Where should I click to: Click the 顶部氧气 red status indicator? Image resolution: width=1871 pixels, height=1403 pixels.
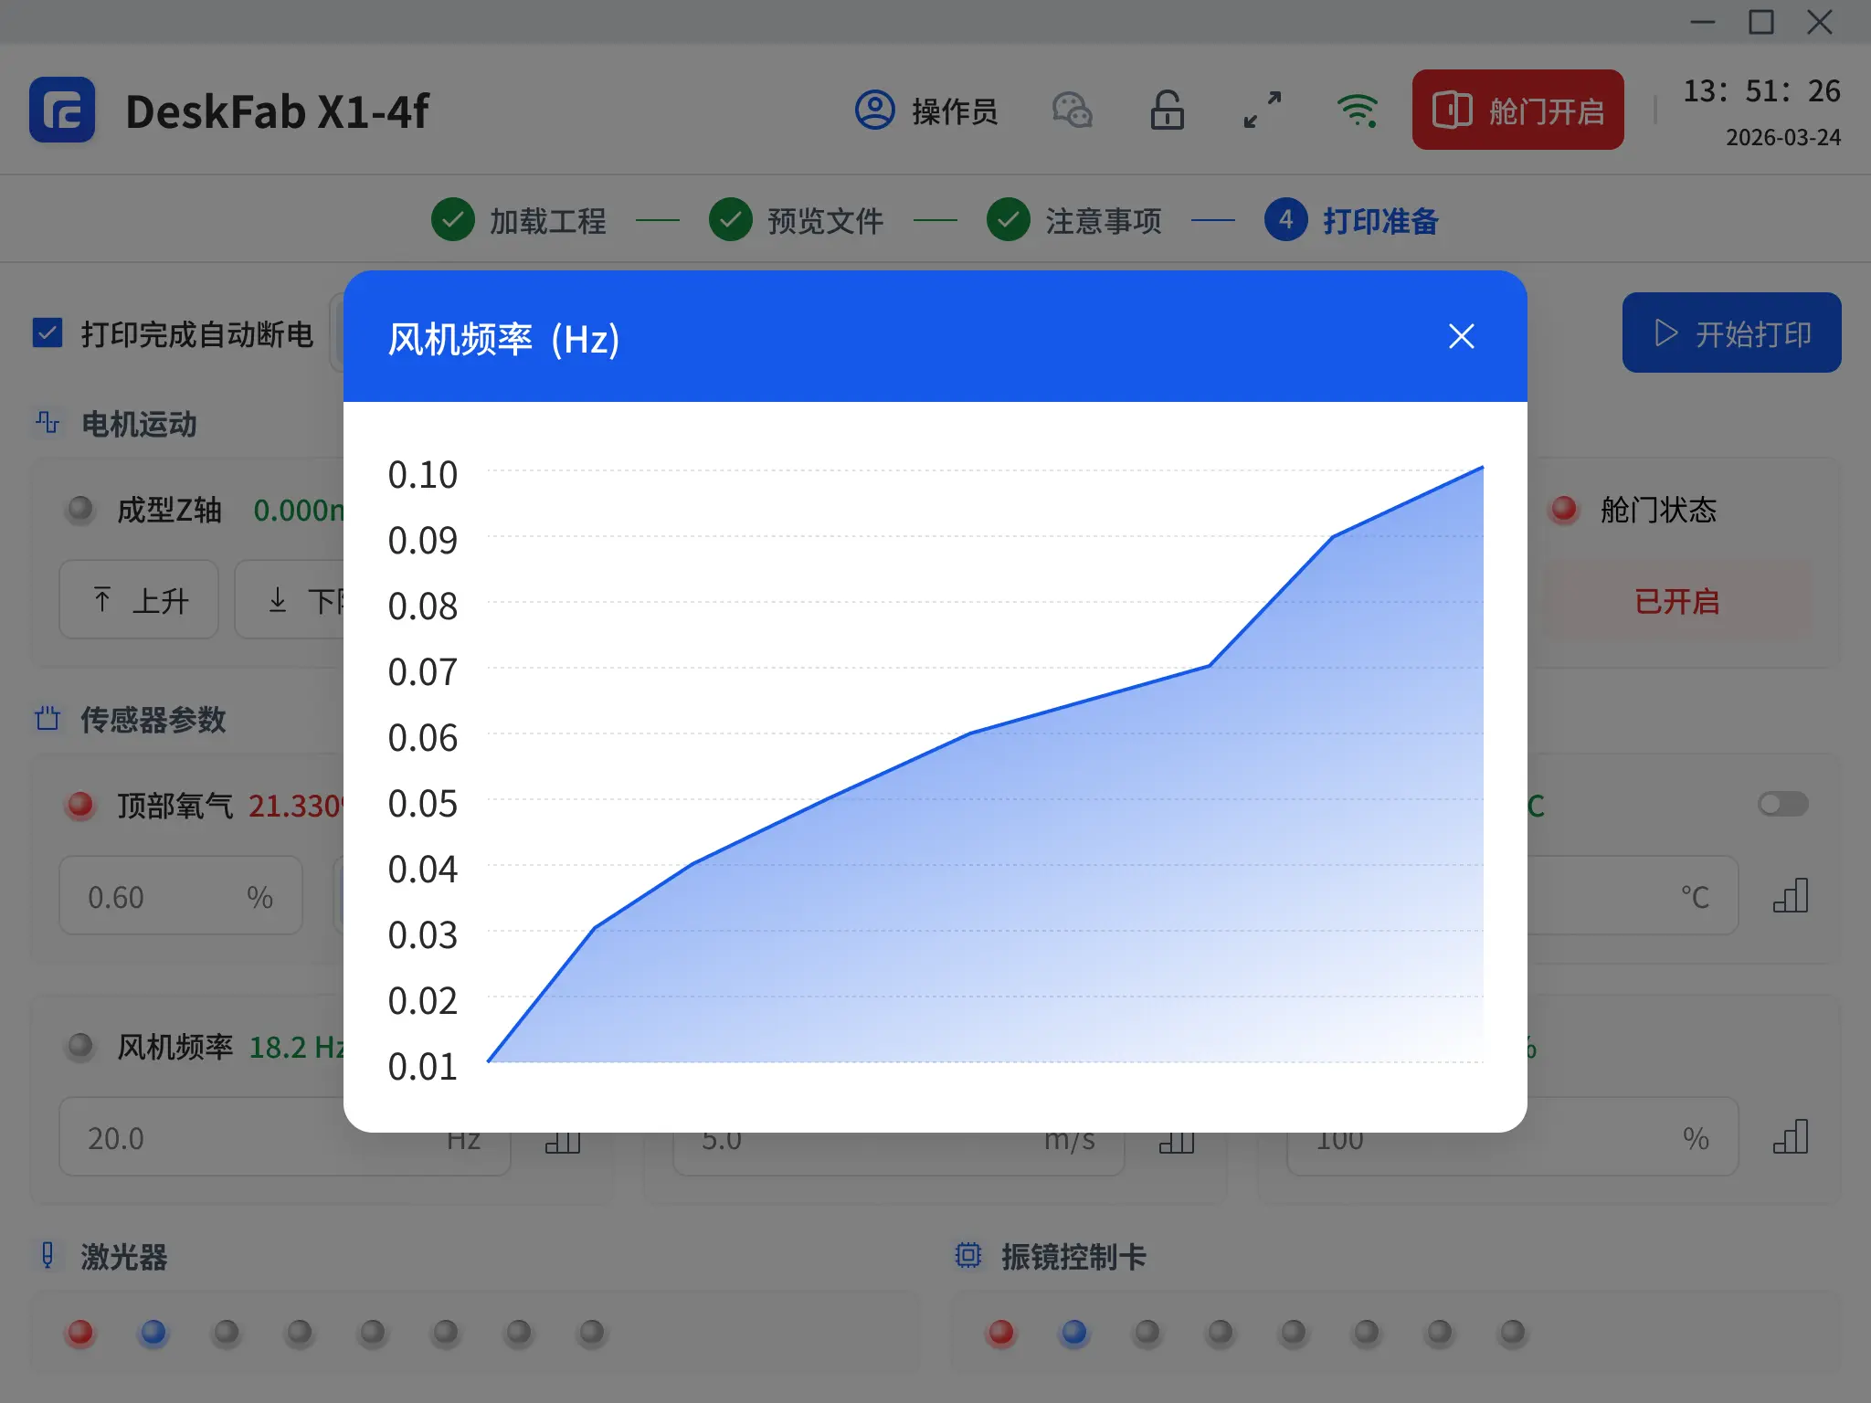tap(80, 805)
